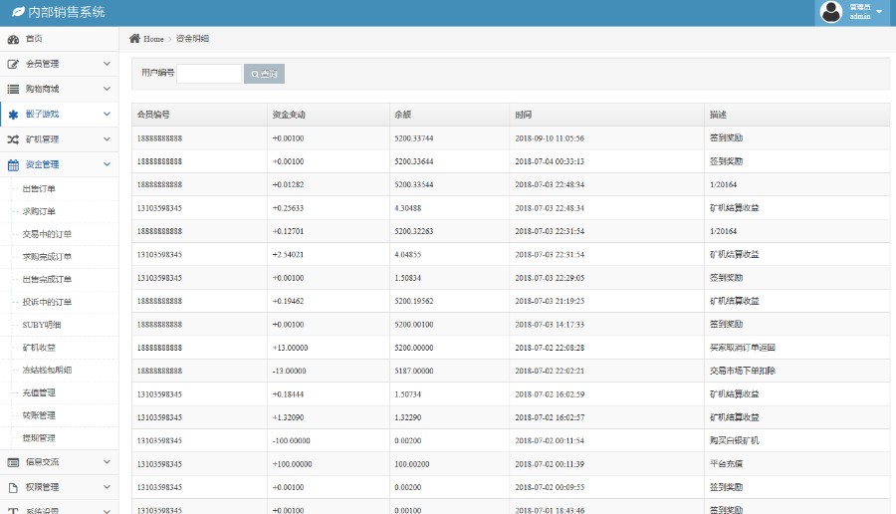
Task: Expand the 会员管理 chevron arrow
Action: [107, 64]
